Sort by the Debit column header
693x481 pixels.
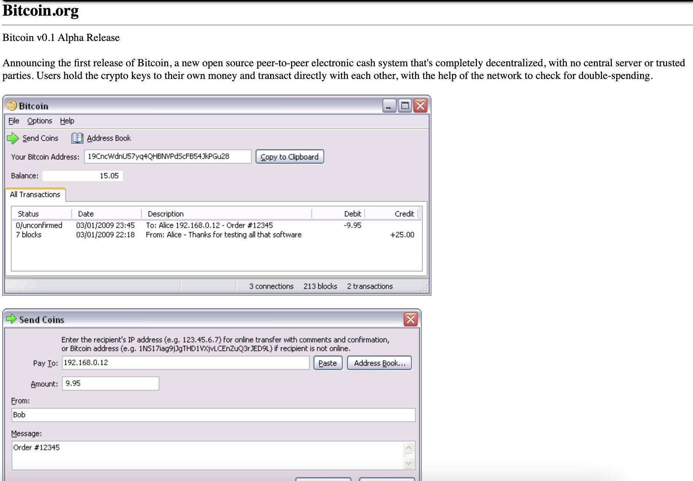pyautogui.click(x=338, y=214)
